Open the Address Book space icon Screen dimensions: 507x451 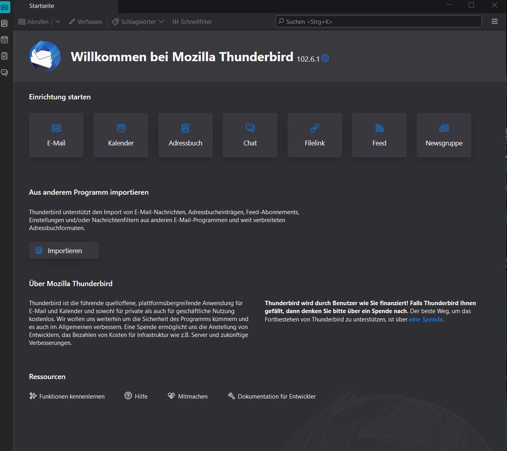[5, 23]
